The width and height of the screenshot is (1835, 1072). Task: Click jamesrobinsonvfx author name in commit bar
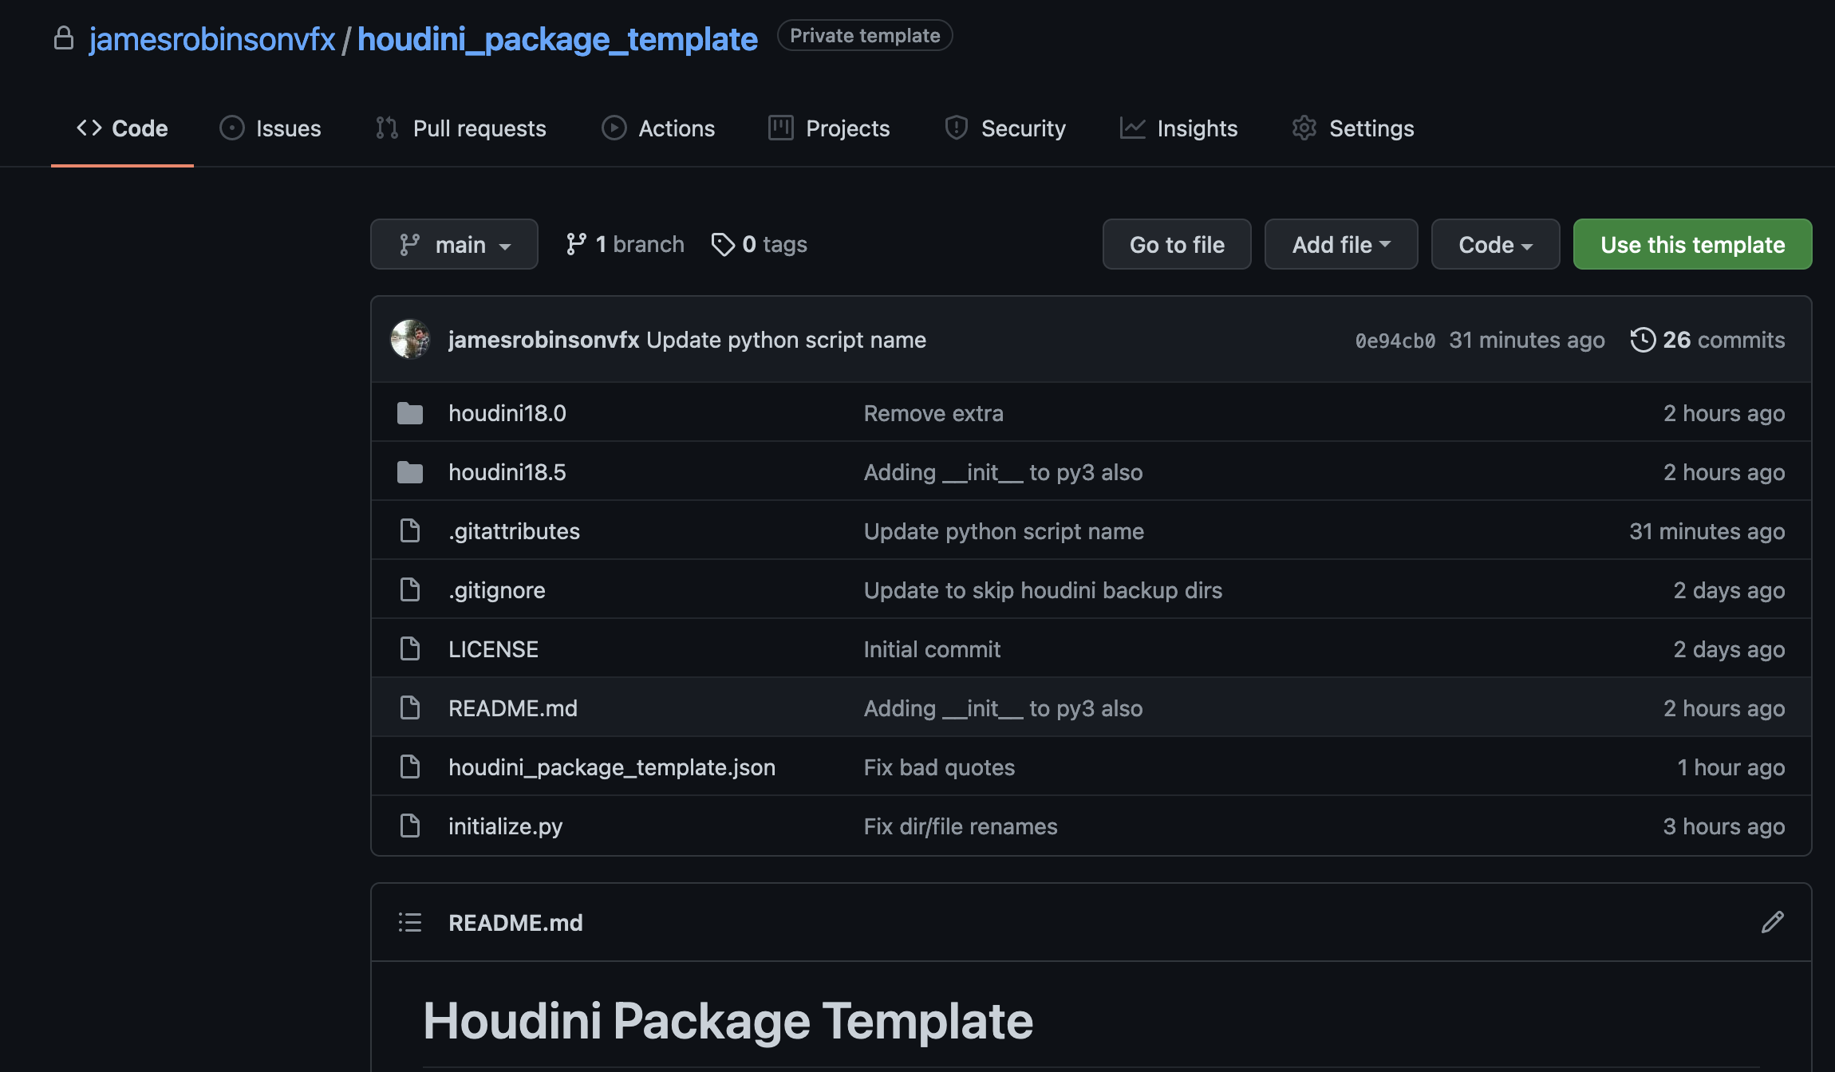pyautogui.click(x=544, y=340)
